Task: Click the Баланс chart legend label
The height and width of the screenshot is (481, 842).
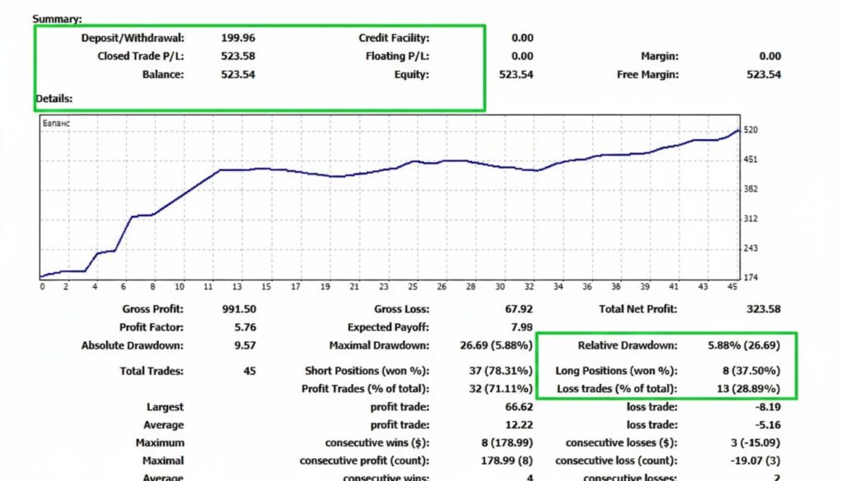Action: [57, 123]
